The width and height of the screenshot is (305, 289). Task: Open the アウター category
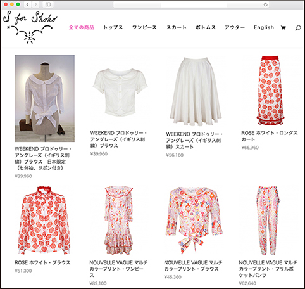pyautogui.click(x=235, y=27)
